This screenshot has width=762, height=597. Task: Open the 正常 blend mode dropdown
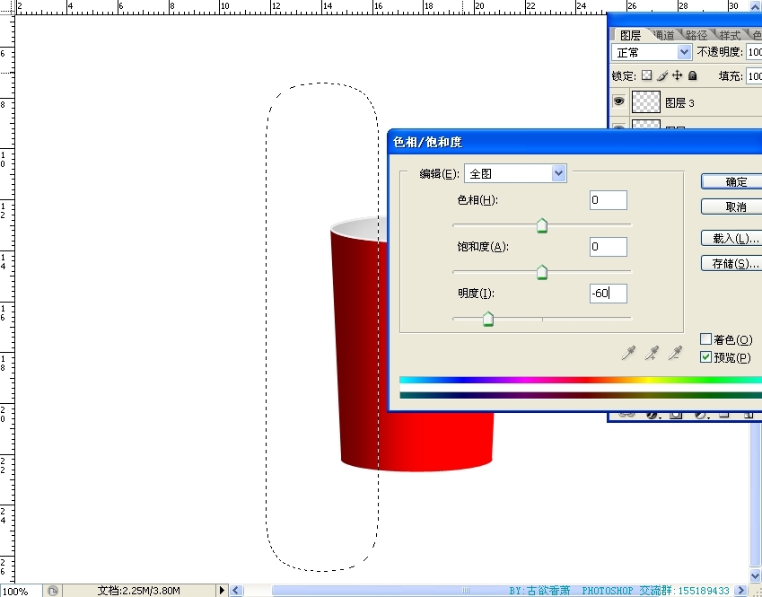[x=684, y=53]
